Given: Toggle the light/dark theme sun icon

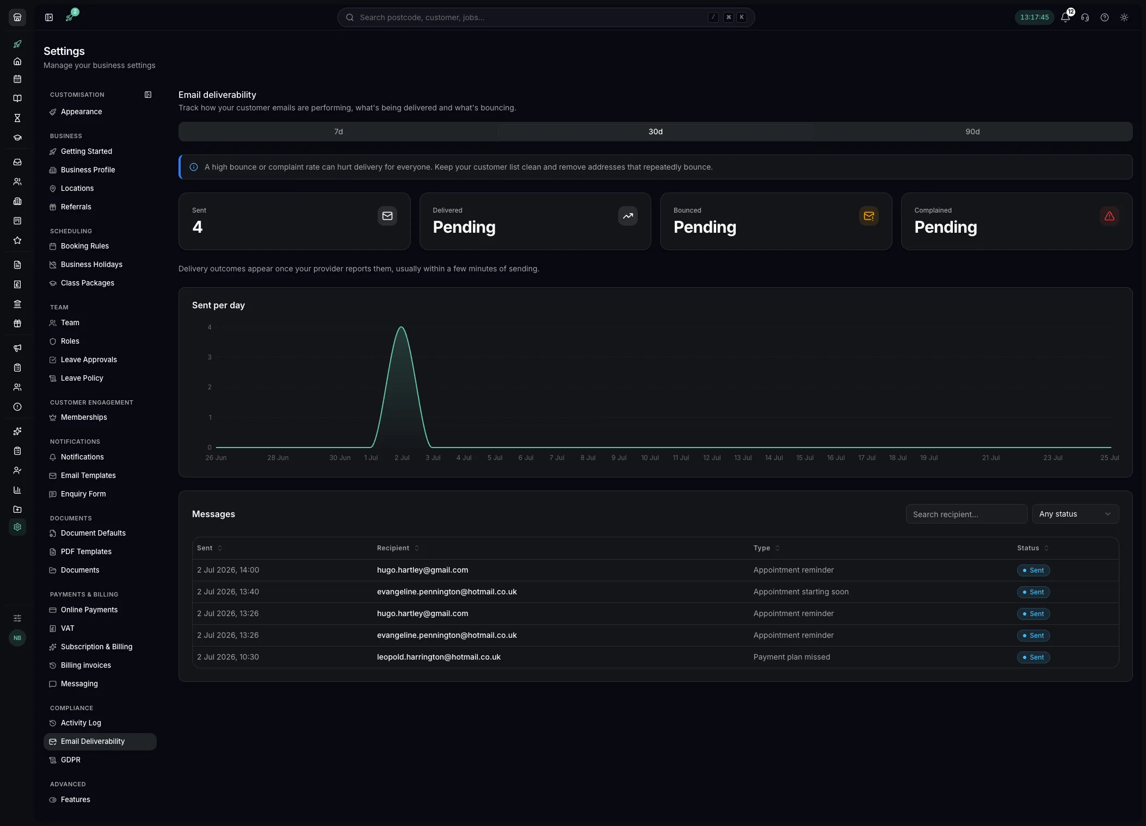Looking at the screenshot, I should tap(1124, 17).
